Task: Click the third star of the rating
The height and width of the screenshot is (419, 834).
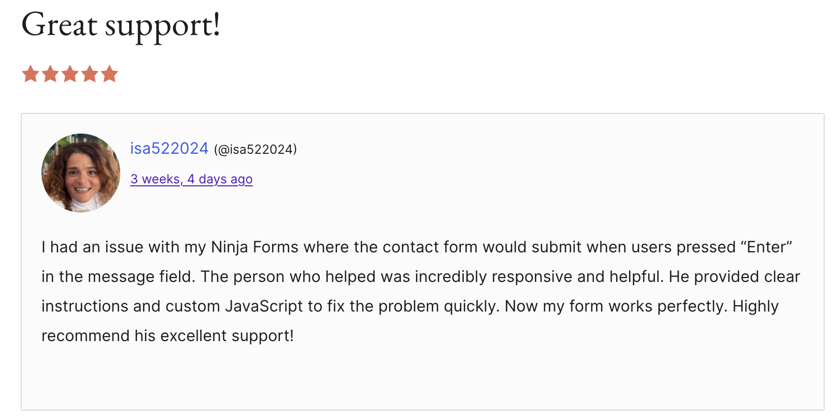Action: [70, 74]
